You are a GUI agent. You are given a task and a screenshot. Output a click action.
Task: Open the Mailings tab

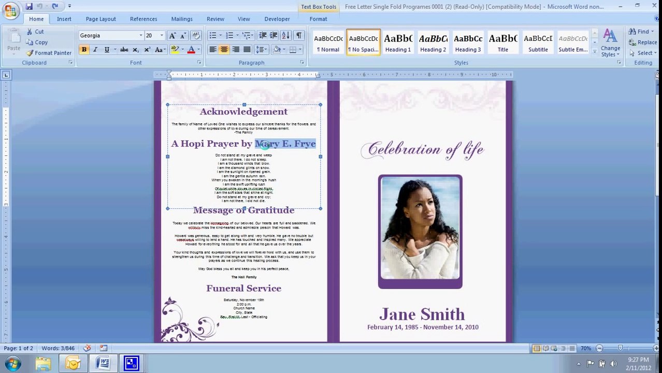tap(182, 19)
